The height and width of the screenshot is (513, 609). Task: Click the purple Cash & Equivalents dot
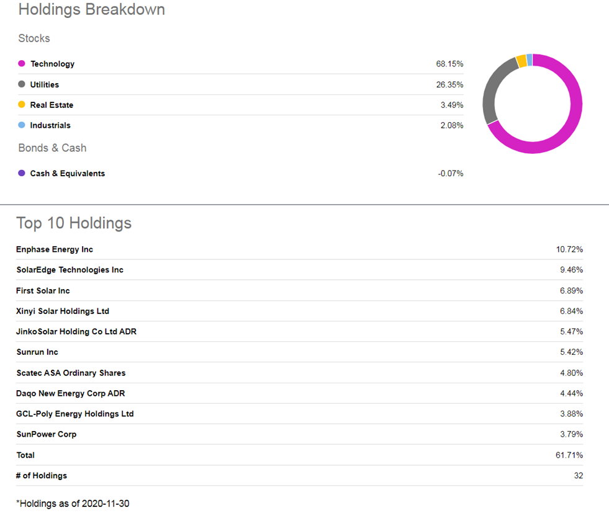click(22, 174)
